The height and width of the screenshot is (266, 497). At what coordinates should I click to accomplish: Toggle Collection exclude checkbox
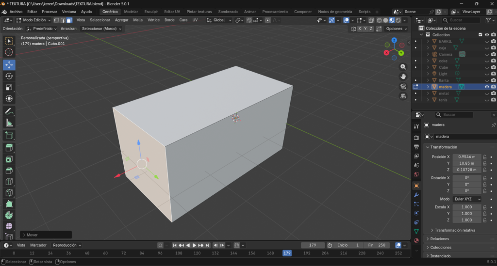coord(480,35)
